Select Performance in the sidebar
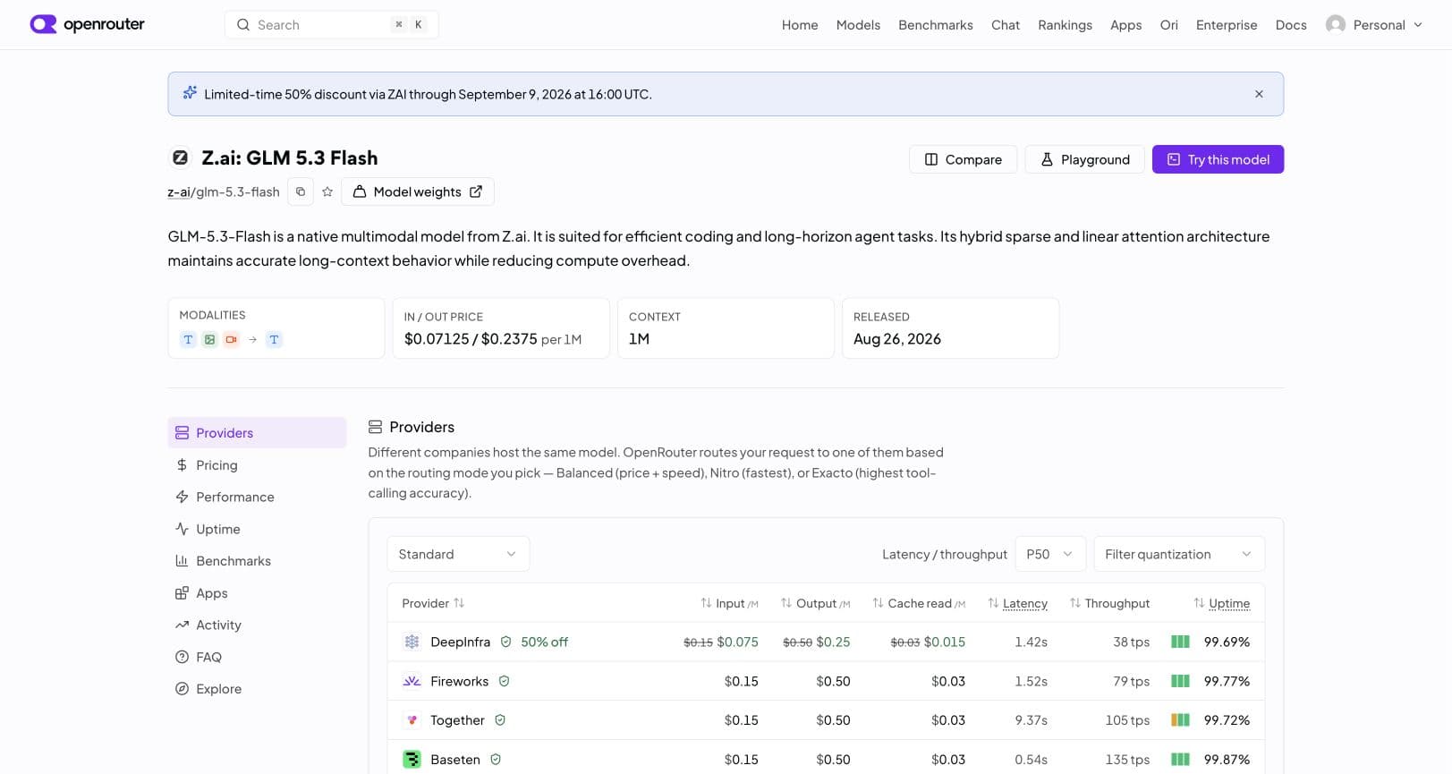The height and width of the screenshot is (774, 1452). (x=257, y=497)
